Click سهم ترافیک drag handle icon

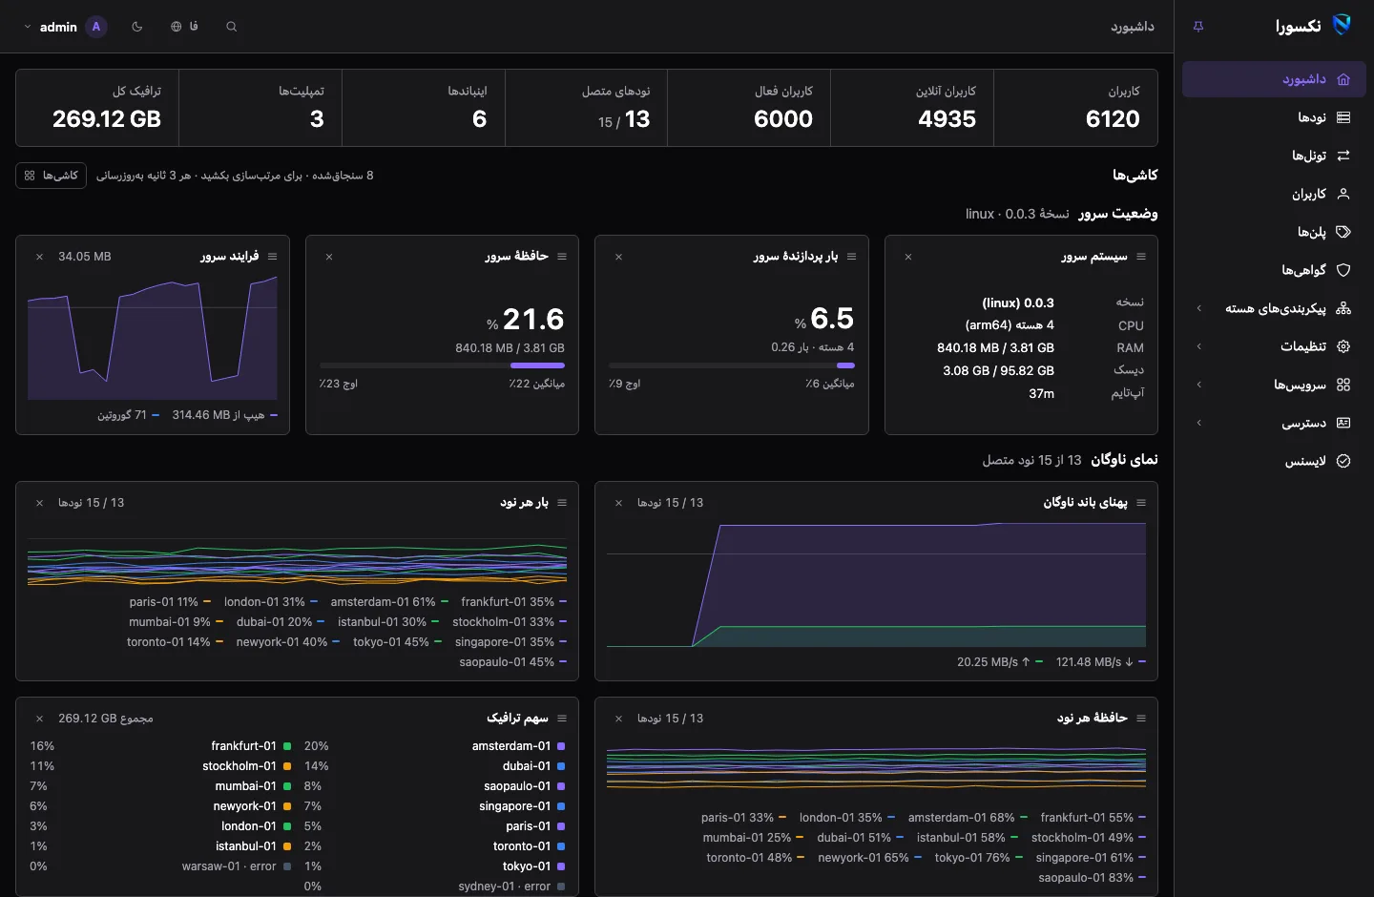(562, 719)
